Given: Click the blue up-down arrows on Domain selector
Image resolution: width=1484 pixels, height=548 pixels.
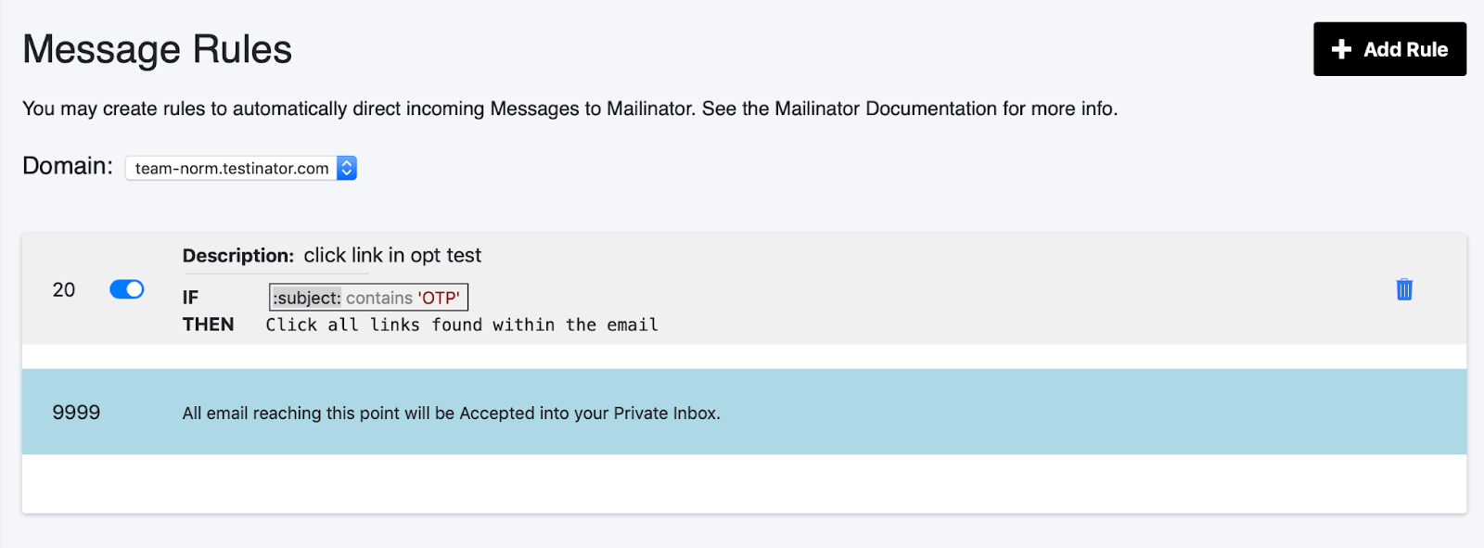Looking at the screenshot, I should pyautogui.click(x=347, y=168).
